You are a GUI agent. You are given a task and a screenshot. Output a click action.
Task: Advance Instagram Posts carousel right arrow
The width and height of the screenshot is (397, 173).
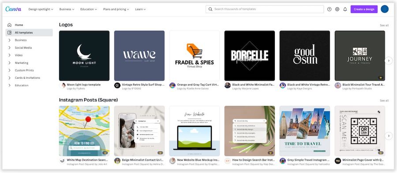point(389,136)
